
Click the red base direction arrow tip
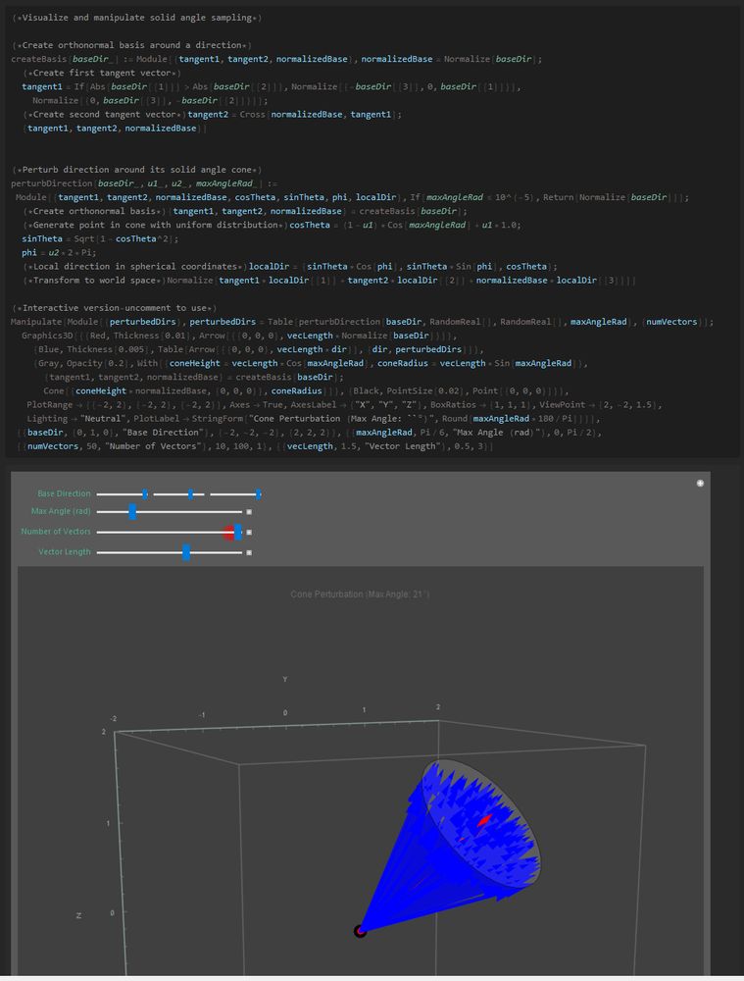(484, 819)
